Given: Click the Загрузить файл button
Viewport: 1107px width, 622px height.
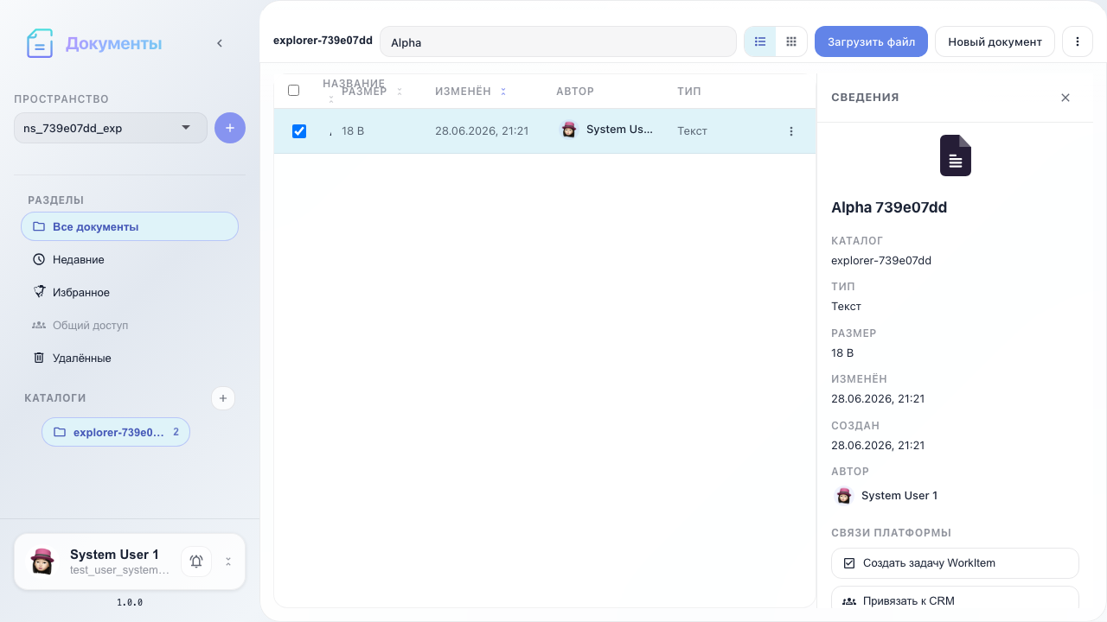Looking at the screenshot, I should click(x=871, y=41).
